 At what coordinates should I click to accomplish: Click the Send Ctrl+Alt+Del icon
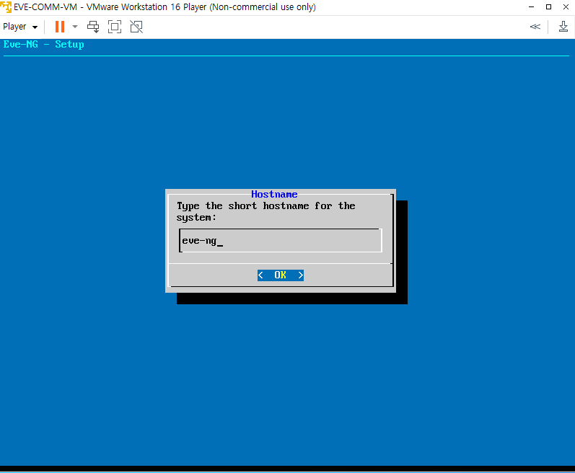[93, 27]
